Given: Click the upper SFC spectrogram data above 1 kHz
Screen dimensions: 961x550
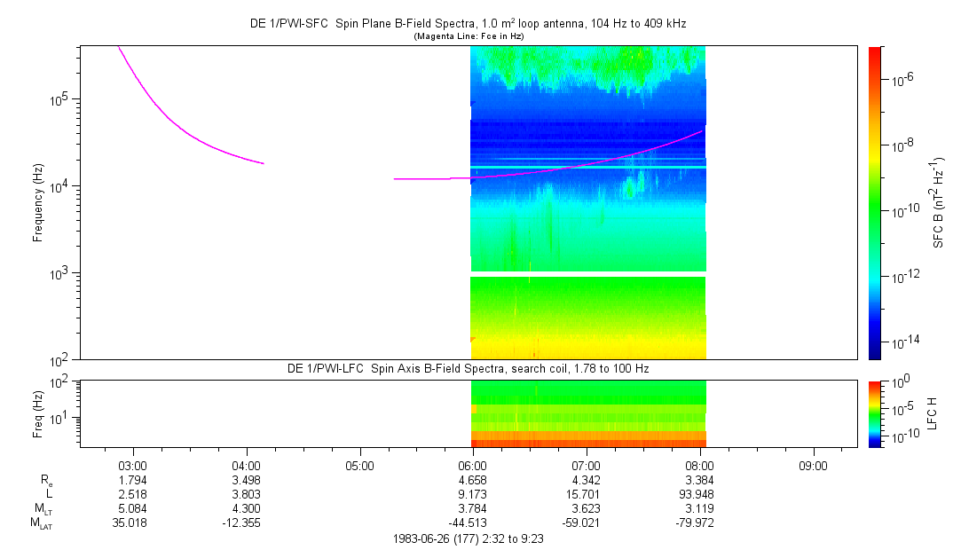Looking at the screenshot, I should click(x=587, y=159).
